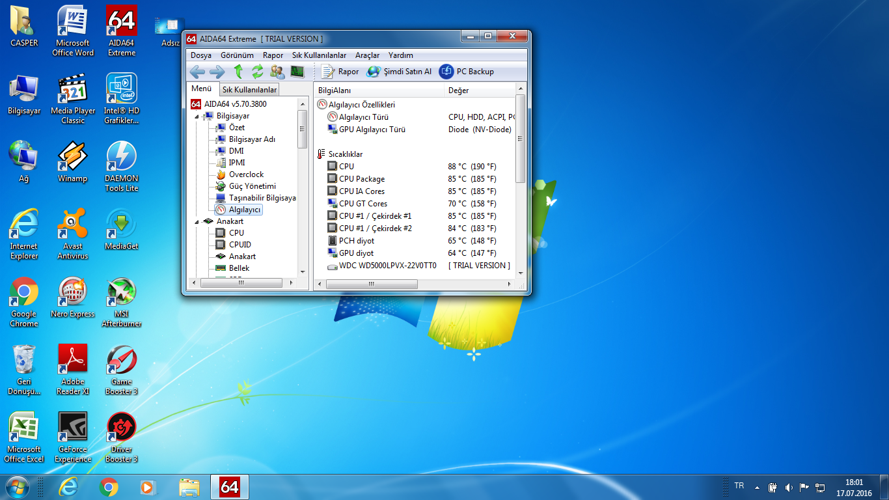Viewport: 889px width, 500px height.
Task: Click Şimdi Satın Al toolbar button
Action: (x=399, y=72)
